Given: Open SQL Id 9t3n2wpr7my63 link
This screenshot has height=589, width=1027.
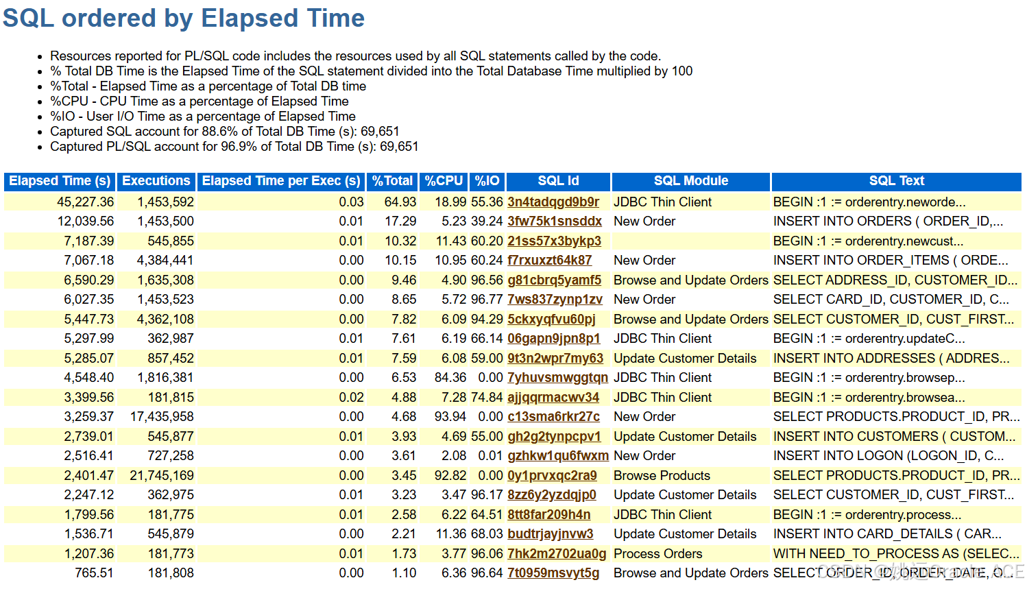Looking at the screenshot, I should click(557, 358).
